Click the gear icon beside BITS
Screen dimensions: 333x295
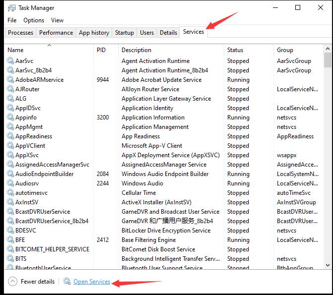tap(10, 258)
